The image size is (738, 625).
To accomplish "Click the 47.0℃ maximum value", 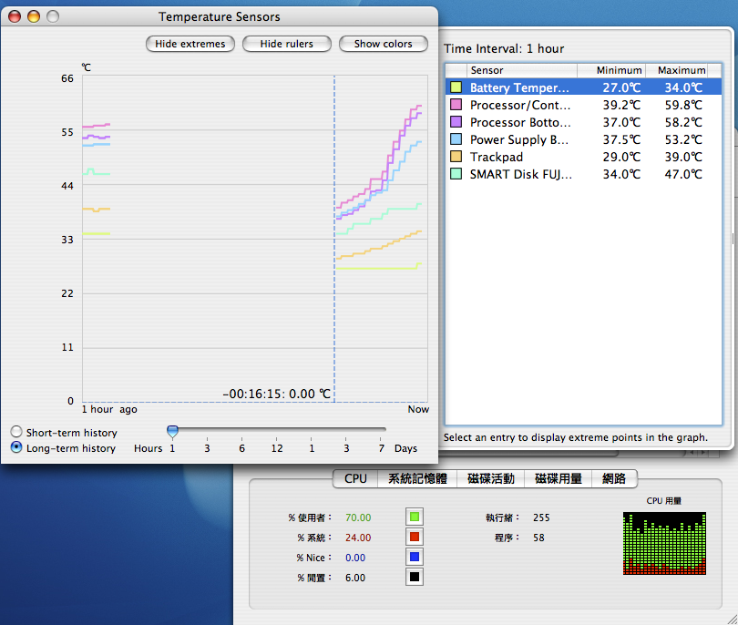I will pos(683,175).
